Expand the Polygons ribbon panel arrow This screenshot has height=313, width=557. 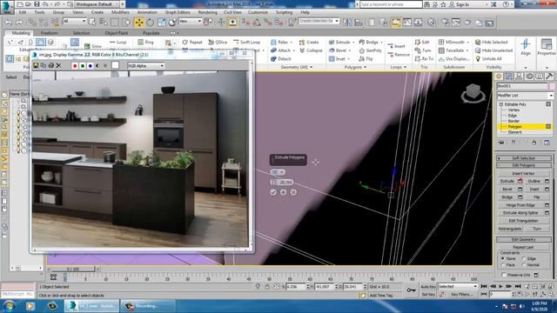(366, 67)
